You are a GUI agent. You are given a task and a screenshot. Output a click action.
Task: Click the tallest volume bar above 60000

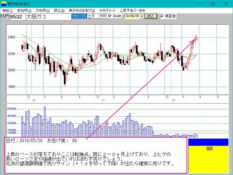pos(45,122)
